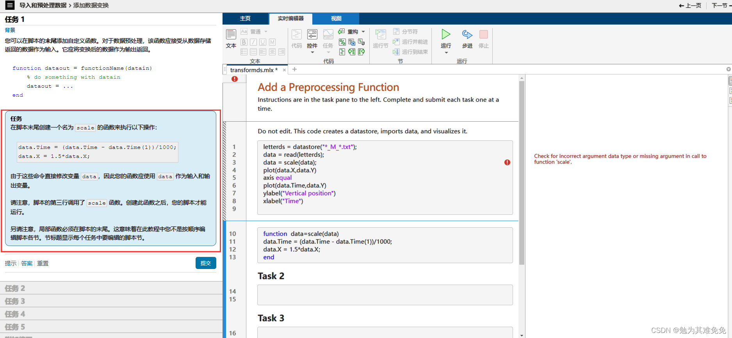
Task: Select output on right view icon
Action: (x=730, y=81)
